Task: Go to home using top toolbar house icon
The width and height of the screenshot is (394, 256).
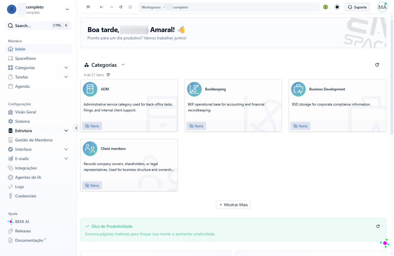Action: click(x=130, y=7)
